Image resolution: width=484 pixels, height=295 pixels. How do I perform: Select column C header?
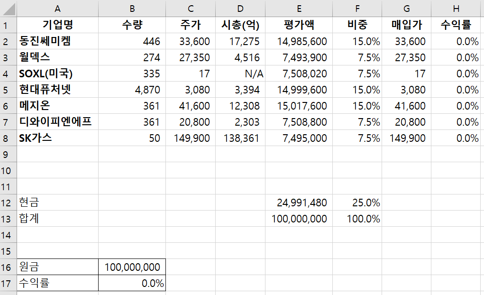coord(191,9)
